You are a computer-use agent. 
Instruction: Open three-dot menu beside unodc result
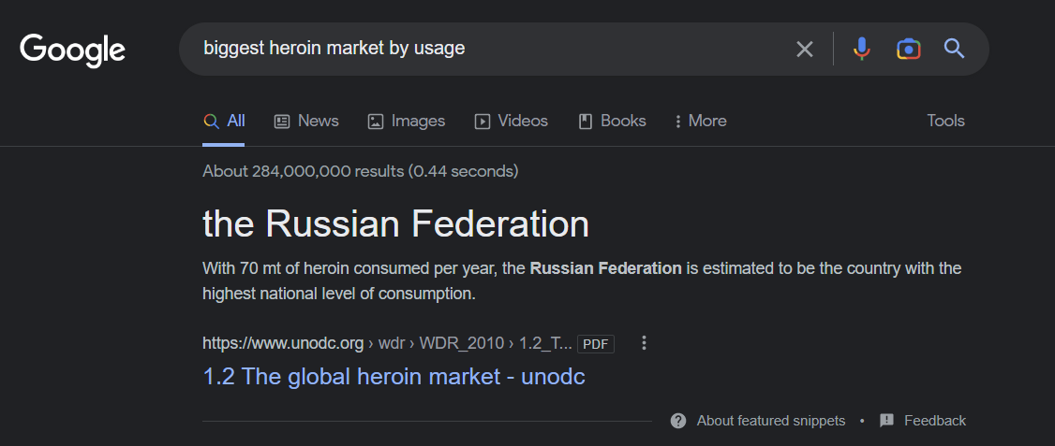tap(644, 343)
